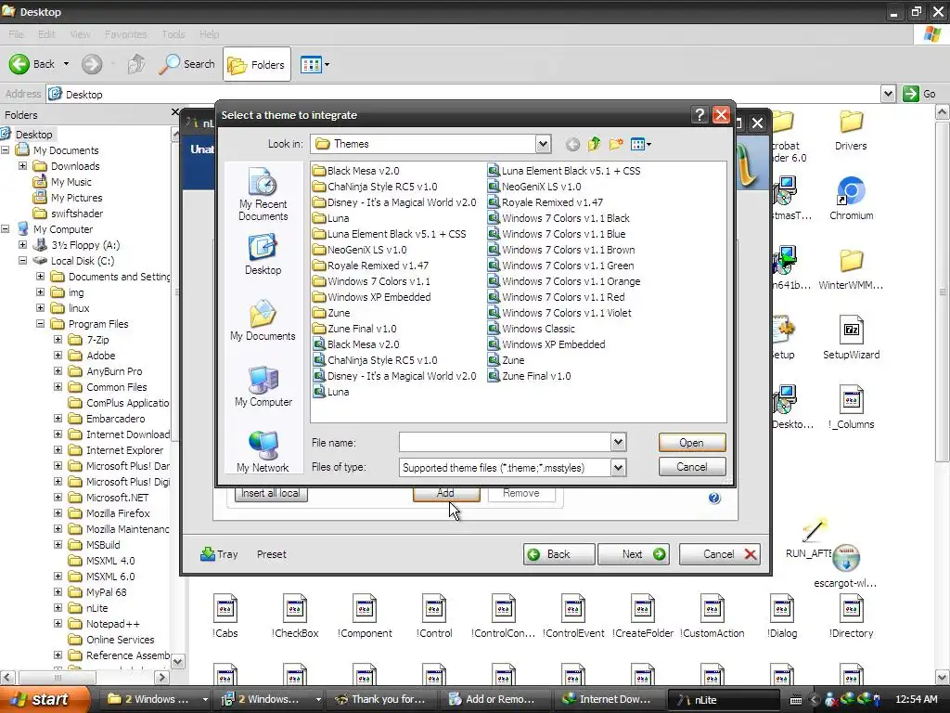Select Mozilla Firefox folder in tree
The image size is (950, 713).
point(109,513)
